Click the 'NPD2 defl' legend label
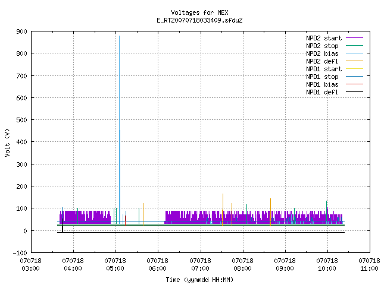381x285 pixels. point(322,61)
